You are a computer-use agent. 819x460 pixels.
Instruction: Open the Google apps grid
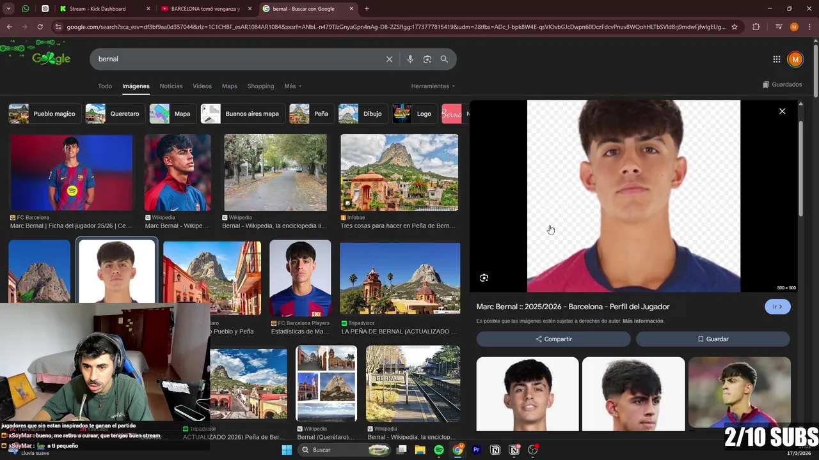click(x=776, y=59)
